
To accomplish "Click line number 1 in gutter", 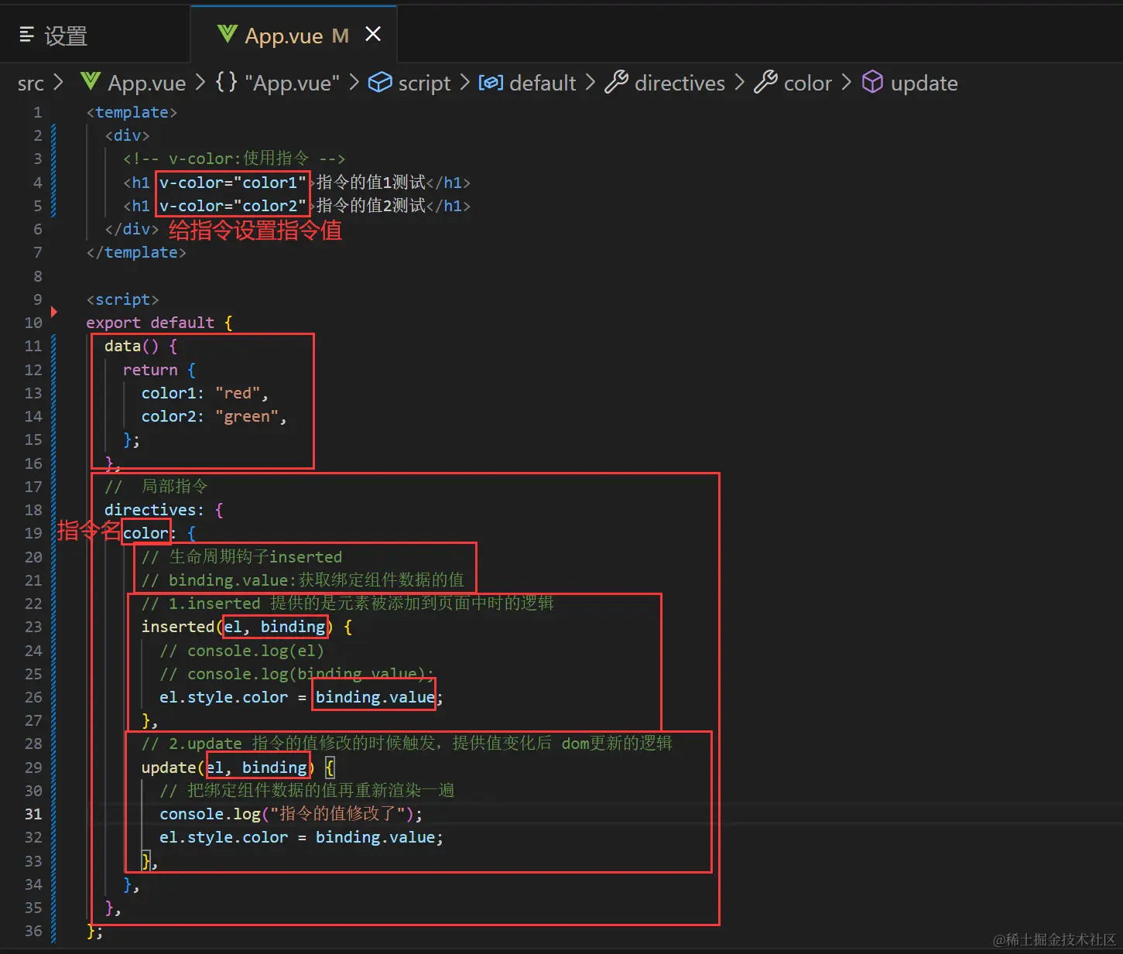I will [37, 112].
